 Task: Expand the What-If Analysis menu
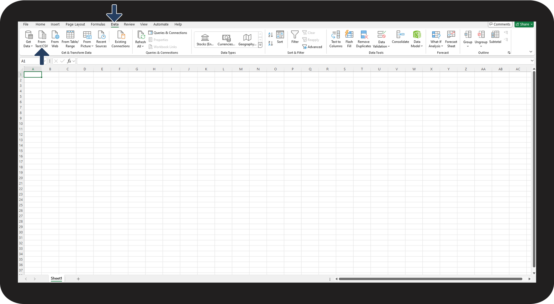point(436,39)
